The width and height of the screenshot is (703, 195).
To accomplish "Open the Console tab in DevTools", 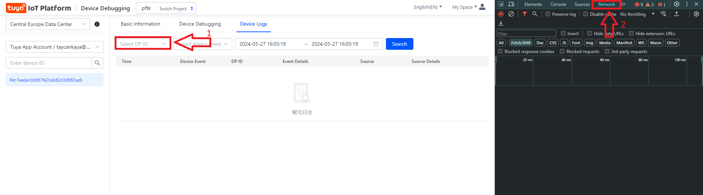I will click(558, 4).
